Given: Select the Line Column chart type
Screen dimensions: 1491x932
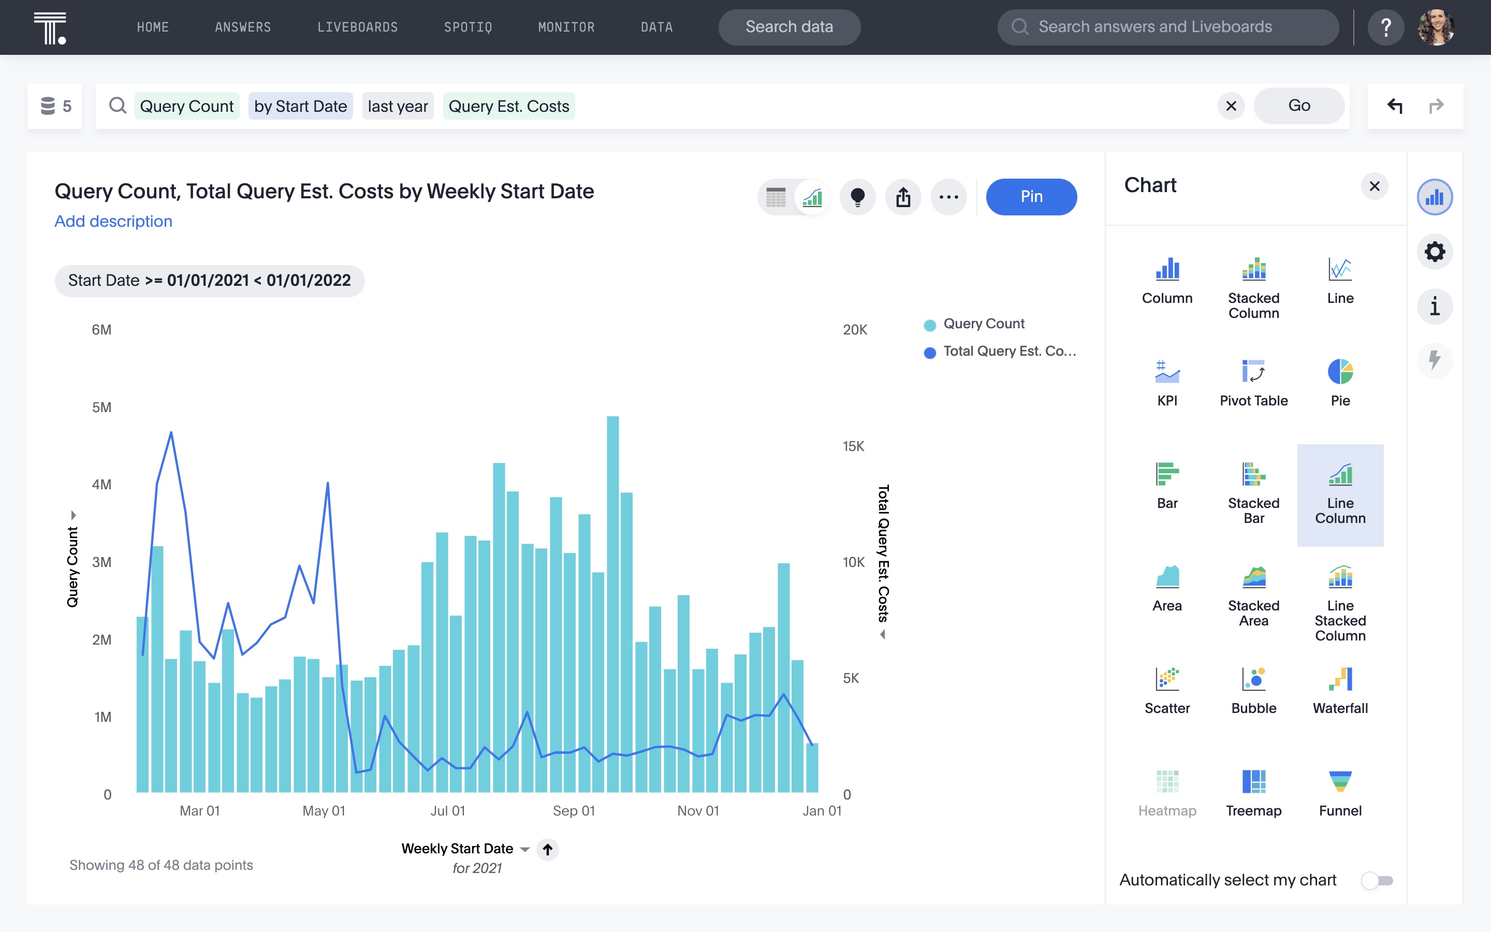Looking at the screenshot, I should (1340, 495).
